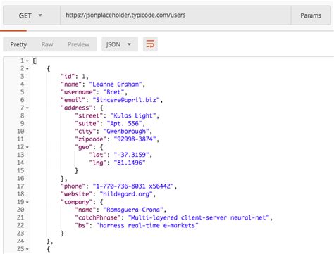This screenshot has width=334, height=254.
Task: Click the "company" key on line 19
Action: [77, 202]
